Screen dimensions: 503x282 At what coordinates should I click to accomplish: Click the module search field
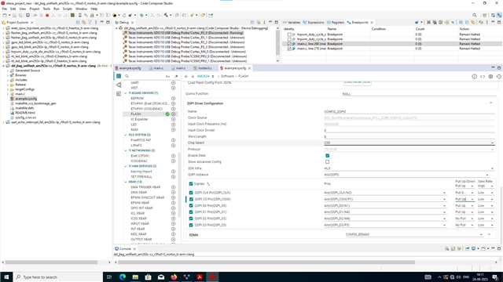coord(146,77)
